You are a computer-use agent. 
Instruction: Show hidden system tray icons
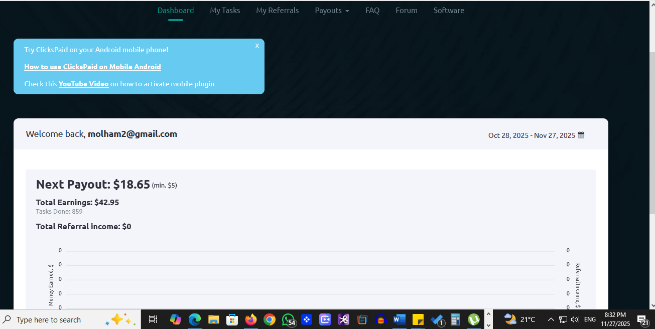click(x=551, y=319)
